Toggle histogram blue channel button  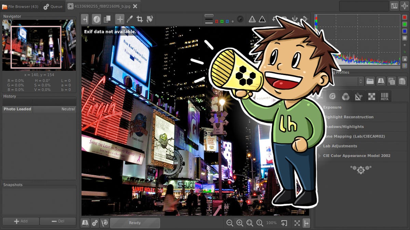coord(405,31)
